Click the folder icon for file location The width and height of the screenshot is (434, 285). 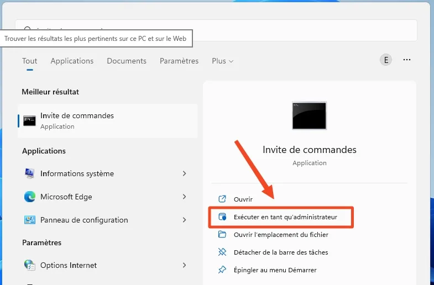click(x=222, y=234)
